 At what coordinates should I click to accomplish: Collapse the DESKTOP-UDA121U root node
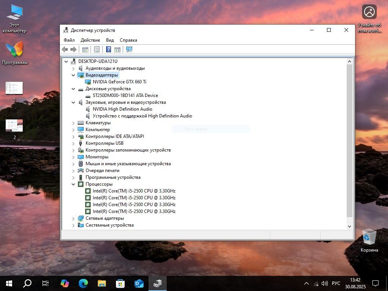pyautogui.click(x=66, y=61)
